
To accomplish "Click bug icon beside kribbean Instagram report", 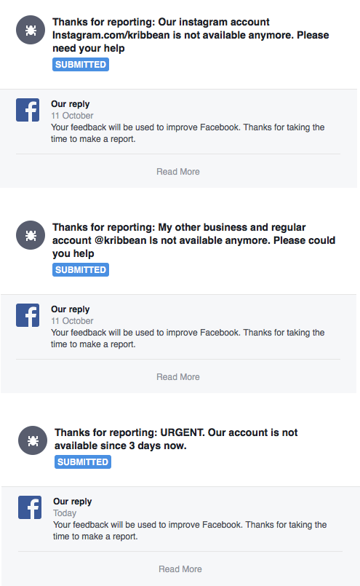I will coord(31,30).
